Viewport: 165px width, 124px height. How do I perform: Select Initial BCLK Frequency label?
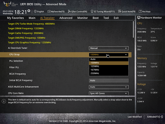(21, 80)
